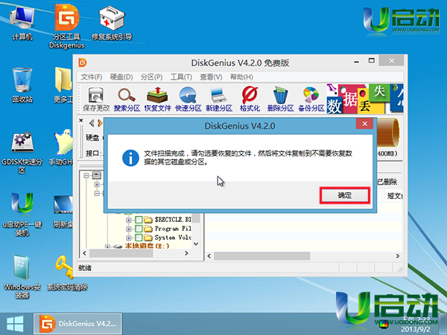Click the DiskGenius logo in the title bar
447x335 pixels.
[83, 63]
